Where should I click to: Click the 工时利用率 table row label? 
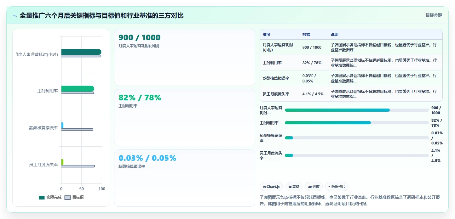coord(272,63)
